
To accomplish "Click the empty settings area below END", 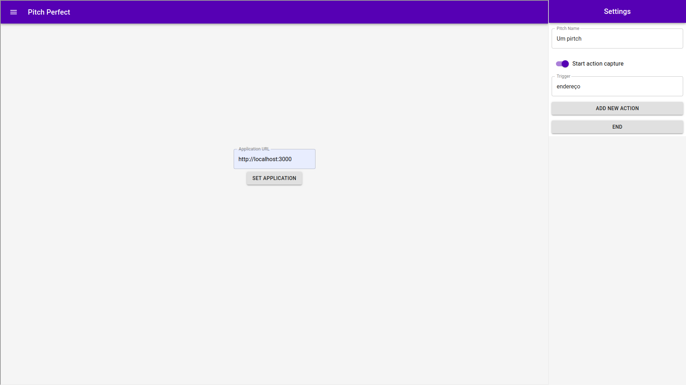I will pos(617,250).
